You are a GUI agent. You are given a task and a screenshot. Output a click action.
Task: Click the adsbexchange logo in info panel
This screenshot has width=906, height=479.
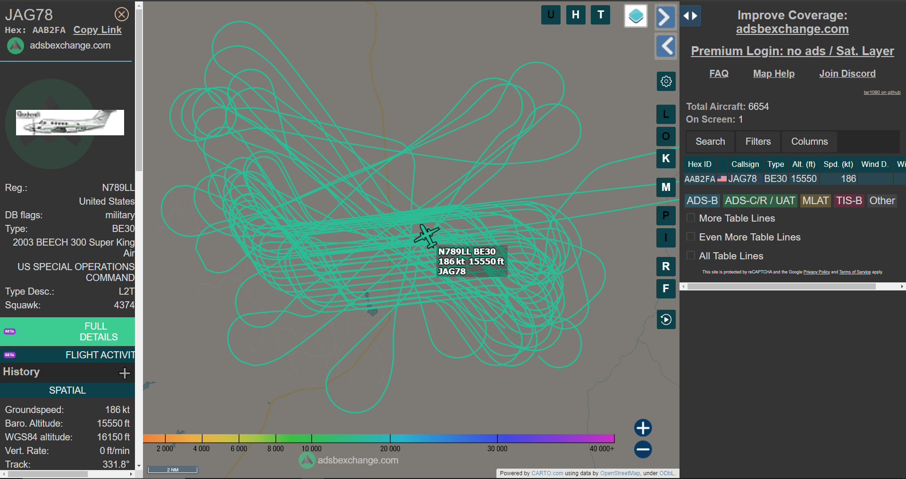tap(16, 46)
